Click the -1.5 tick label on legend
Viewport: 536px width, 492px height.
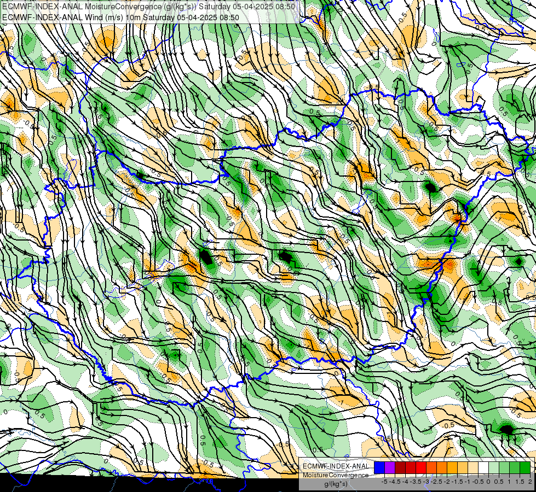click(457, 482)
